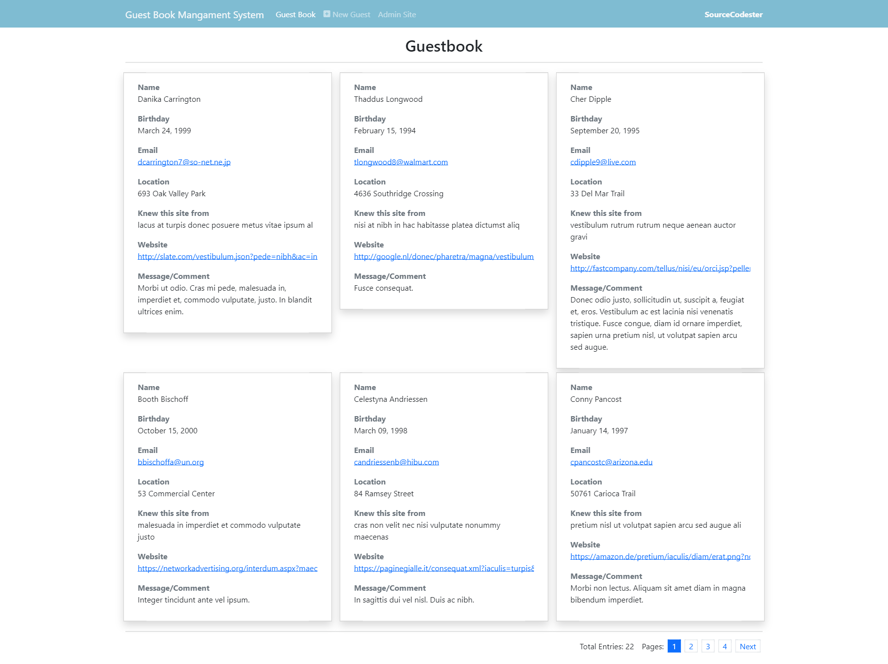The image size is (888, 664).
Task: Visit Celestyna's paginegialle.it website link
Action: pyautogui.click(x=444, y=568)
